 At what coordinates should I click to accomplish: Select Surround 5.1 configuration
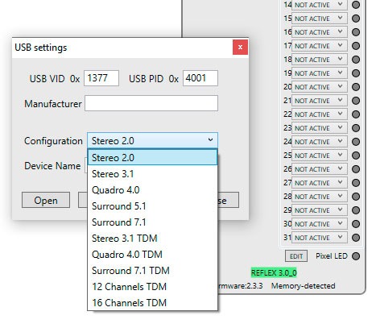[x=152, y=206]
